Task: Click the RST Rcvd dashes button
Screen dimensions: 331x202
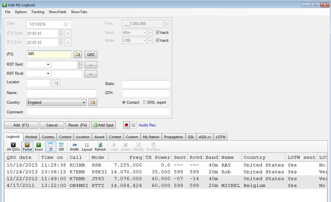Action: pyautogui.click(x=91, y=74)
